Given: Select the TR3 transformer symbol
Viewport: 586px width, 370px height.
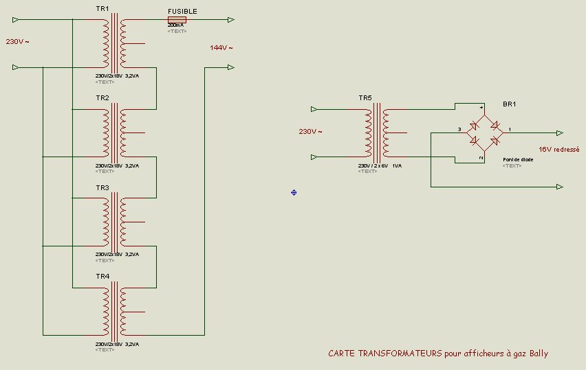Looking at the screenshot, I should (x=114, y=221).
